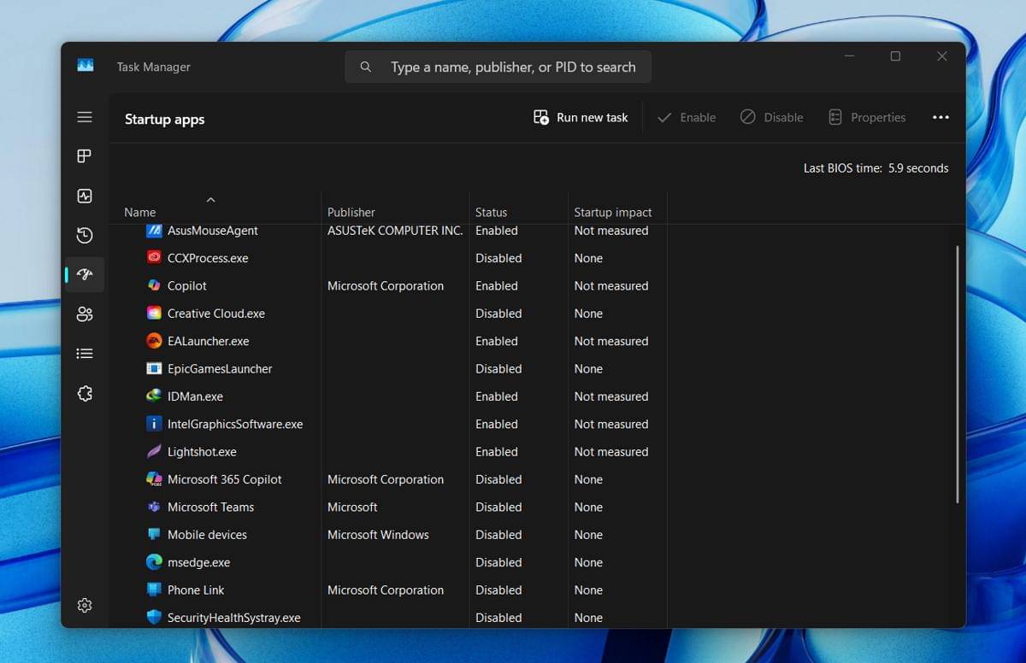Open the App history view icon
The width and height of the screenshot is (1026, 663).
84,235
